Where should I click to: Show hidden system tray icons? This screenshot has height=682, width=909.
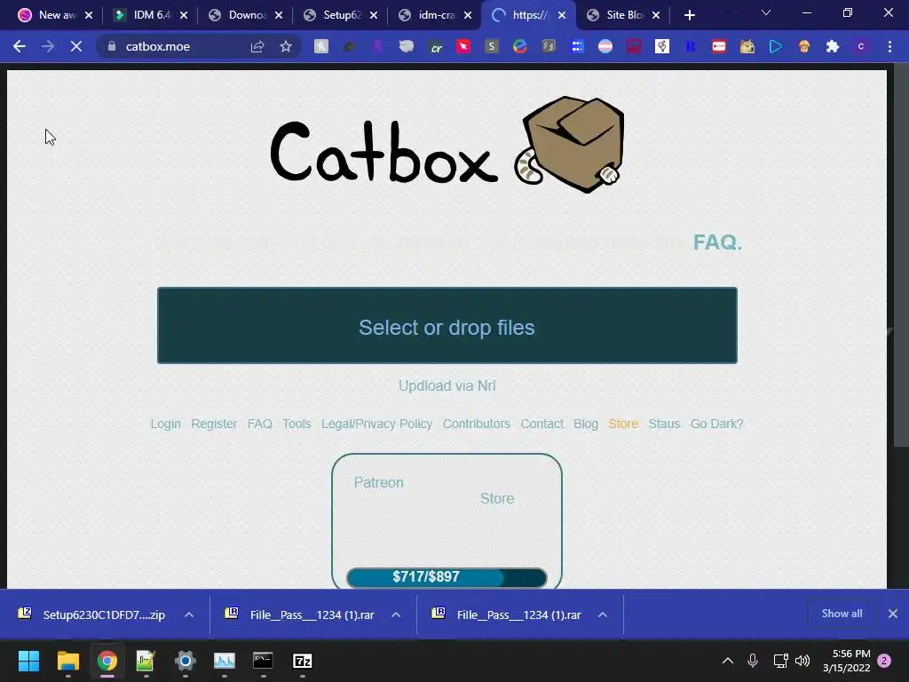(728, 661)
